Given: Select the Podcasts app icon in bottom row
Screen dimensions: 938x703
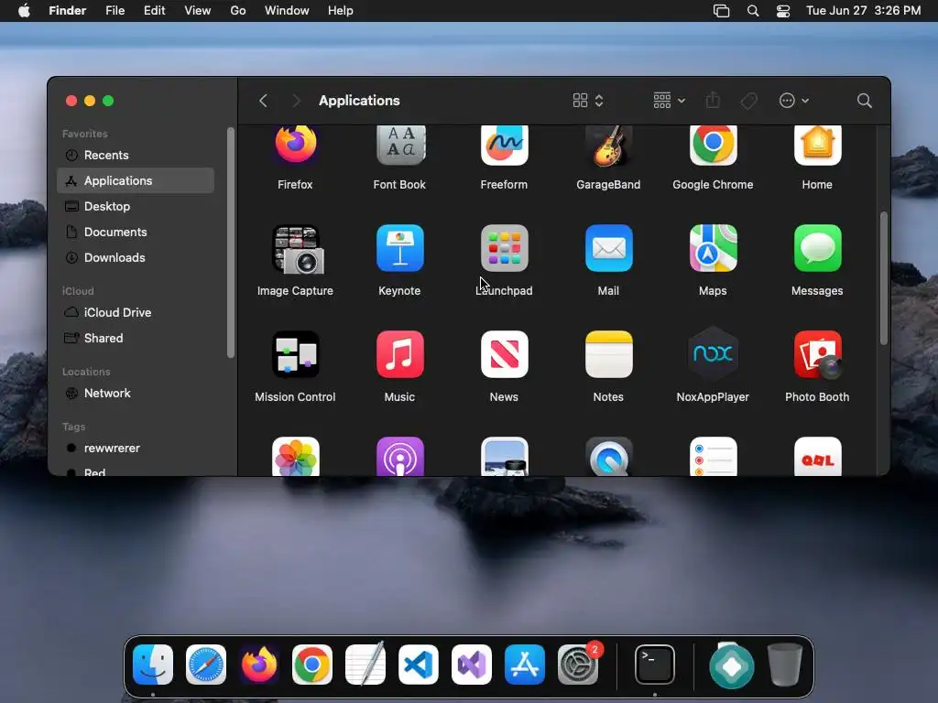Looking at the screenshot, I should [400, 457].
